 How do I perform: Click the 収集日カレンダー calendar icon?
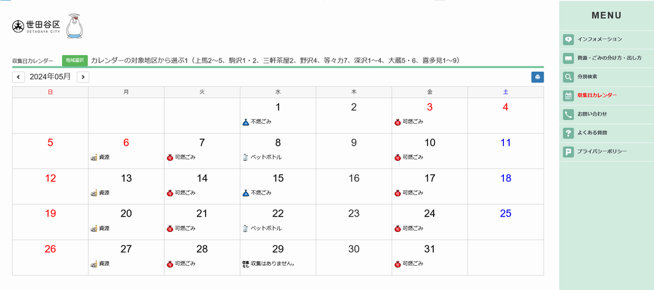[568, 96]
